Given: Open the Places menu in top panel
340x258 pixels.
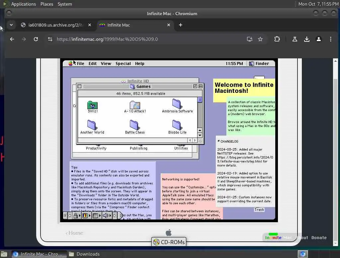Looking at the screenshot, I should (46, 4).
